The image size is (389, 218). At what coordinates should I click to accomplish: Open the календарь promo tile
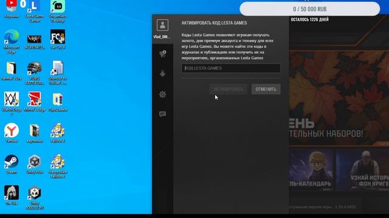(x=311, y=171)
